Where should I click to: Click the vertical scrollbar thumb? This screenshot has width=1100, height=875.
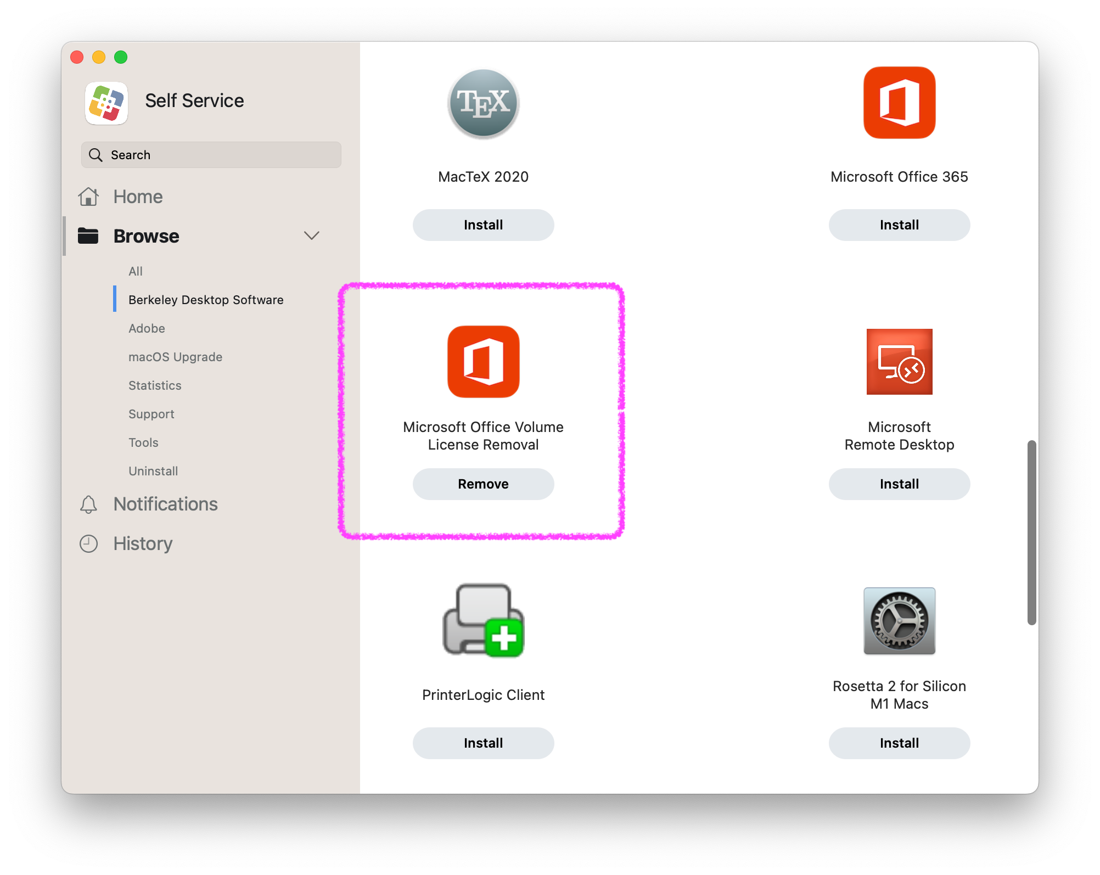pyautogui.click(x=1031, y=532)
